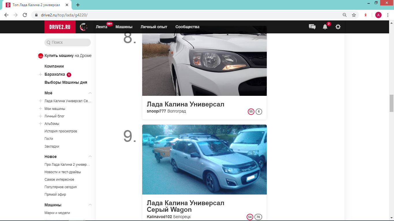Click the DRIVE2.RU logo
Screen dimensions: 394x221
[x=60, y=27]
